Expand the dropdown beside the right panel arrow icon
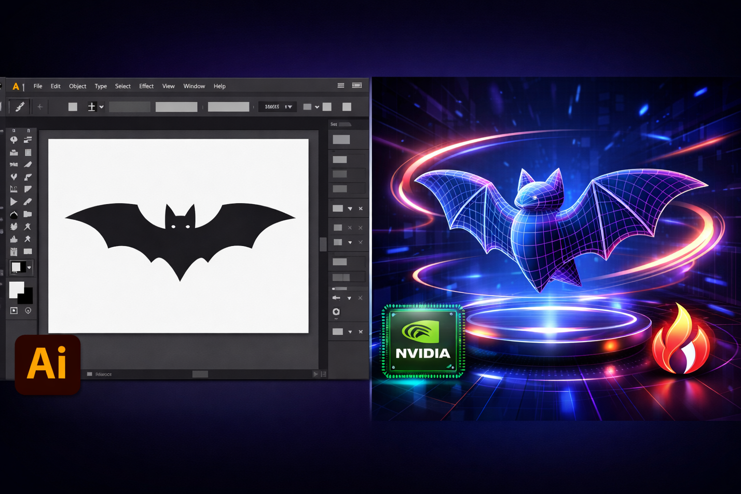Image resolution: width=741 pixels, height=494 pixels. click(x=349, y=298)
